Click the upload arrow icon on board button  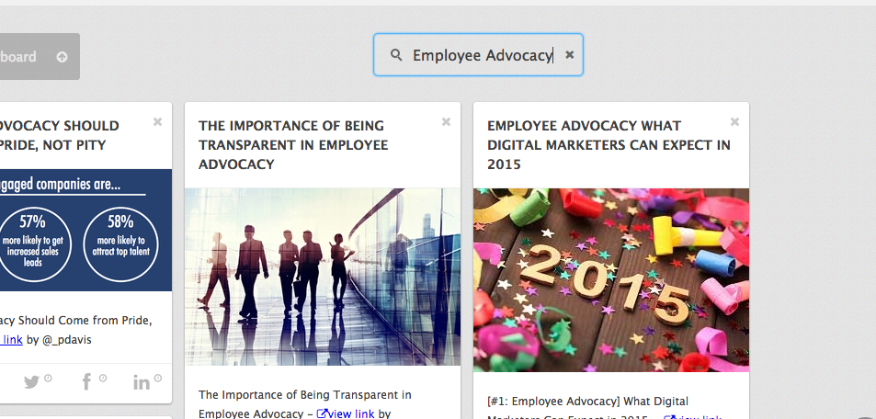click(x=62, y=57)
